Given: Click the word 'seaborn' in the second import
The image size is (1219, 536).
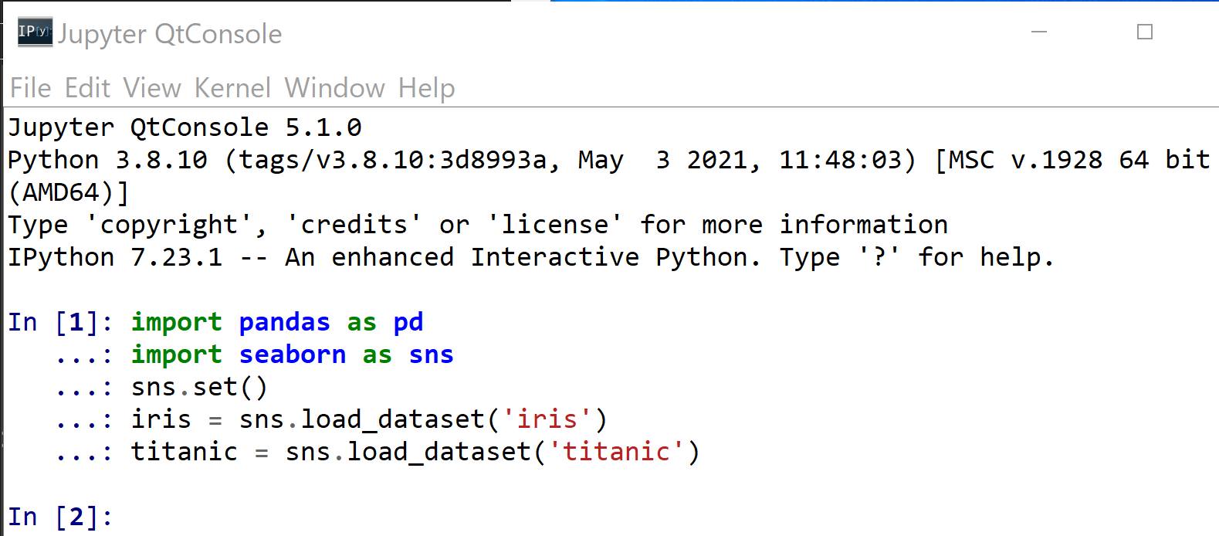Looking at the screenshot, I should pyautogui.click(x=292, y=355).
